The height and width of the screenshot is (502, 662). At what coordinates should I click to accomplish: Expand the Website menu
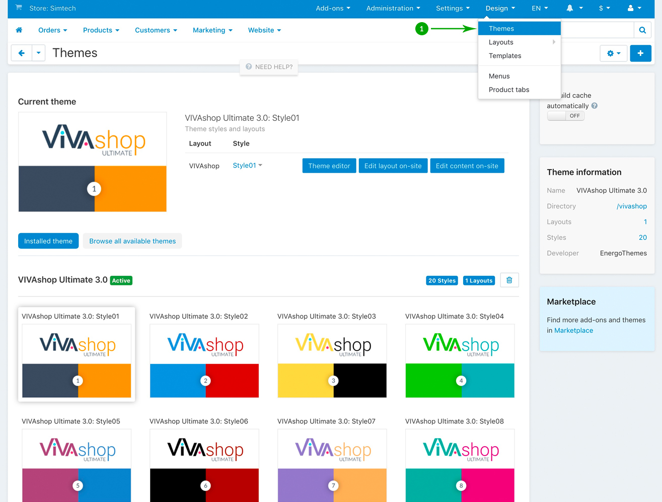(x=264, y=30)
